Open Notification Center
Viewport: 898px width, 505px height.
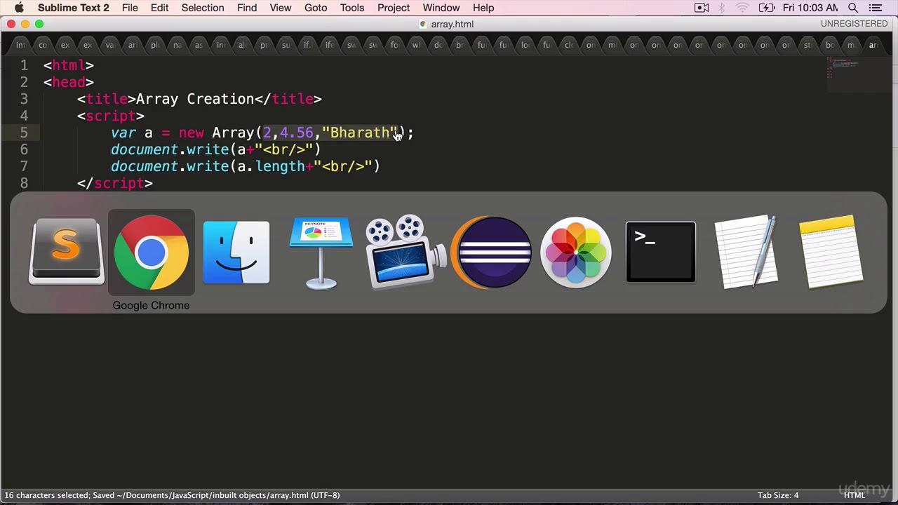[875, 8]
